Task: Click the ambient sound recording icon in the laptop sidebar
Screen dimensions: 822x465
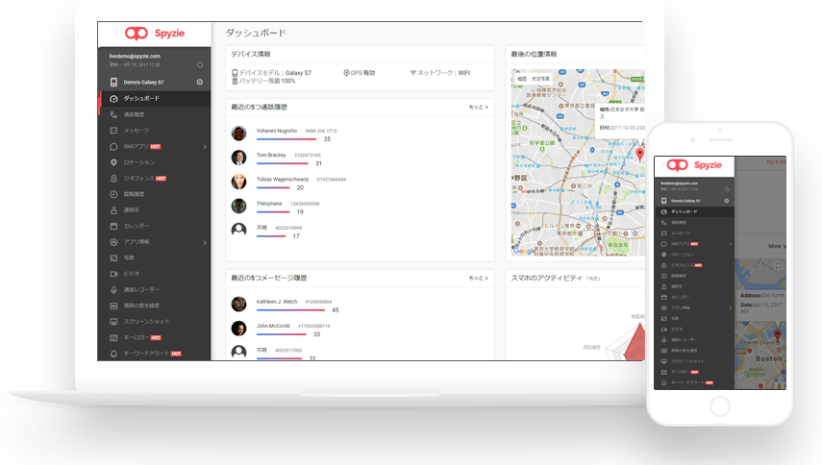Action: click(113, 306)
